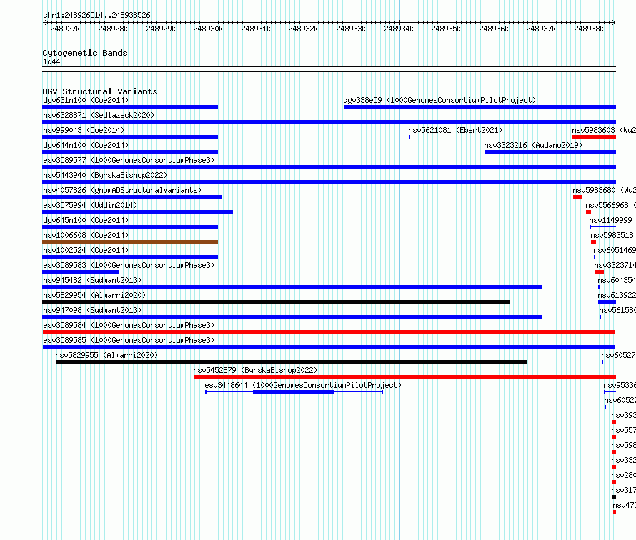This screenshot has width=636, height=540.
Task: Click nsv945482 (Sudmant2013) label
Action: point(92,280)
